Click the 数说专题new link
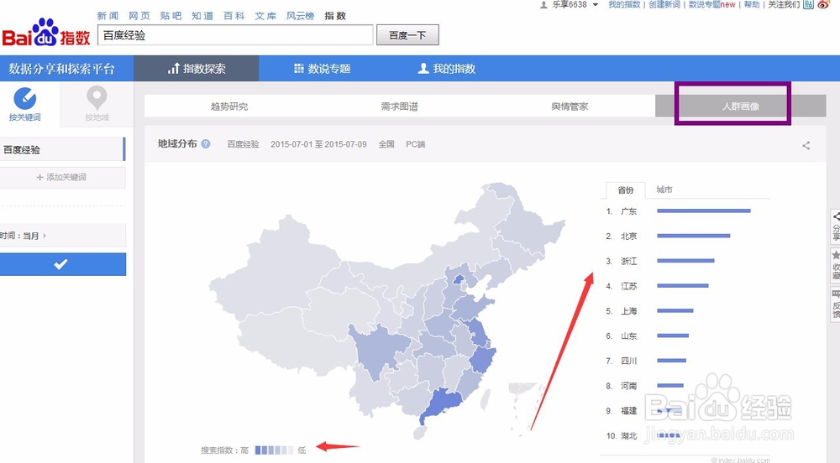Screen dimensions: 840x463 [712, 4]
